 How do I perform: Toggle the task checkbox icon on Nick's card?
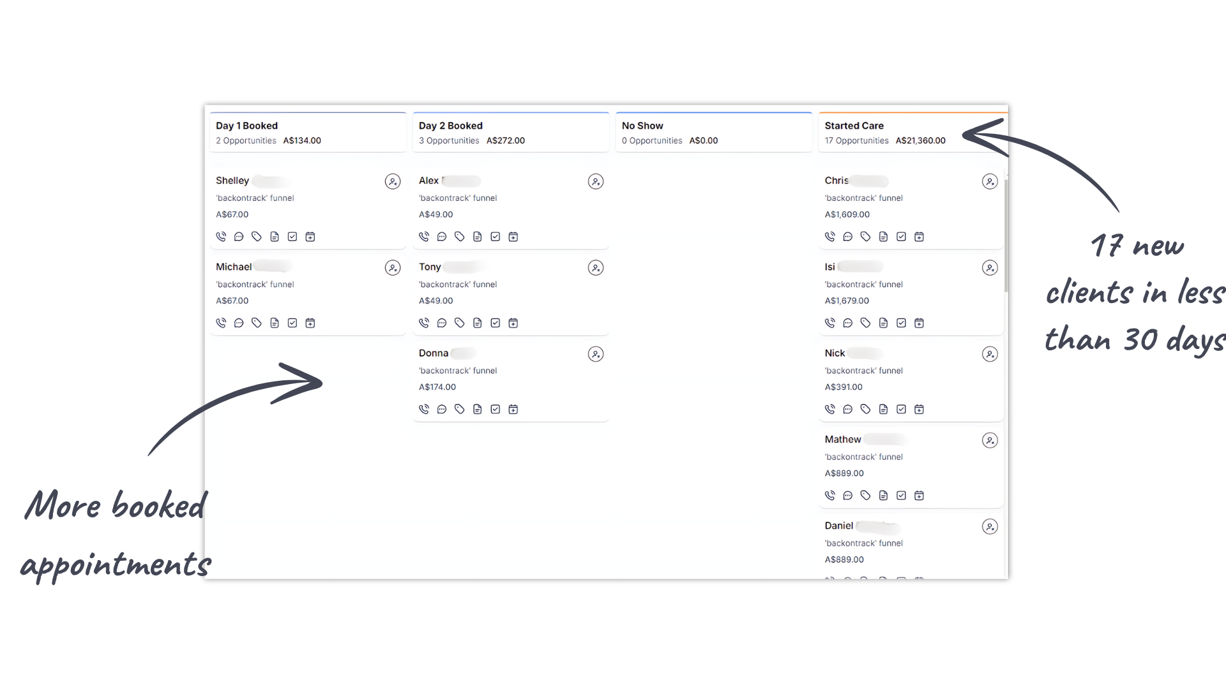[901, 409]
